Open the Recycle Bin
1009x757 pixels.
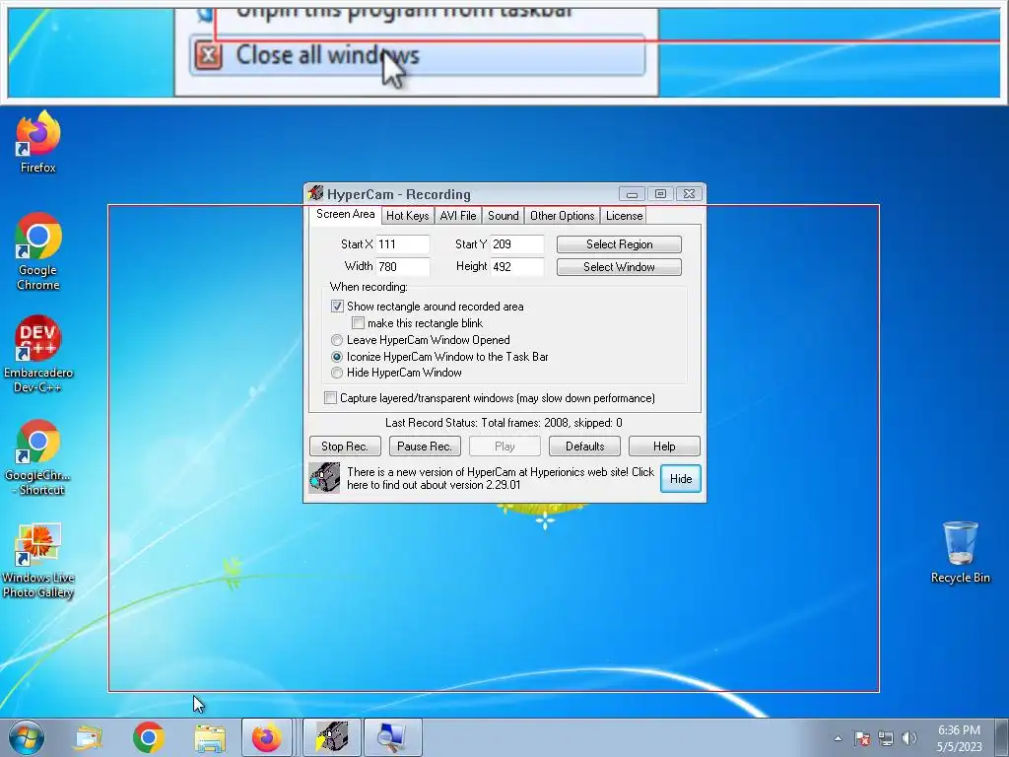960,552
